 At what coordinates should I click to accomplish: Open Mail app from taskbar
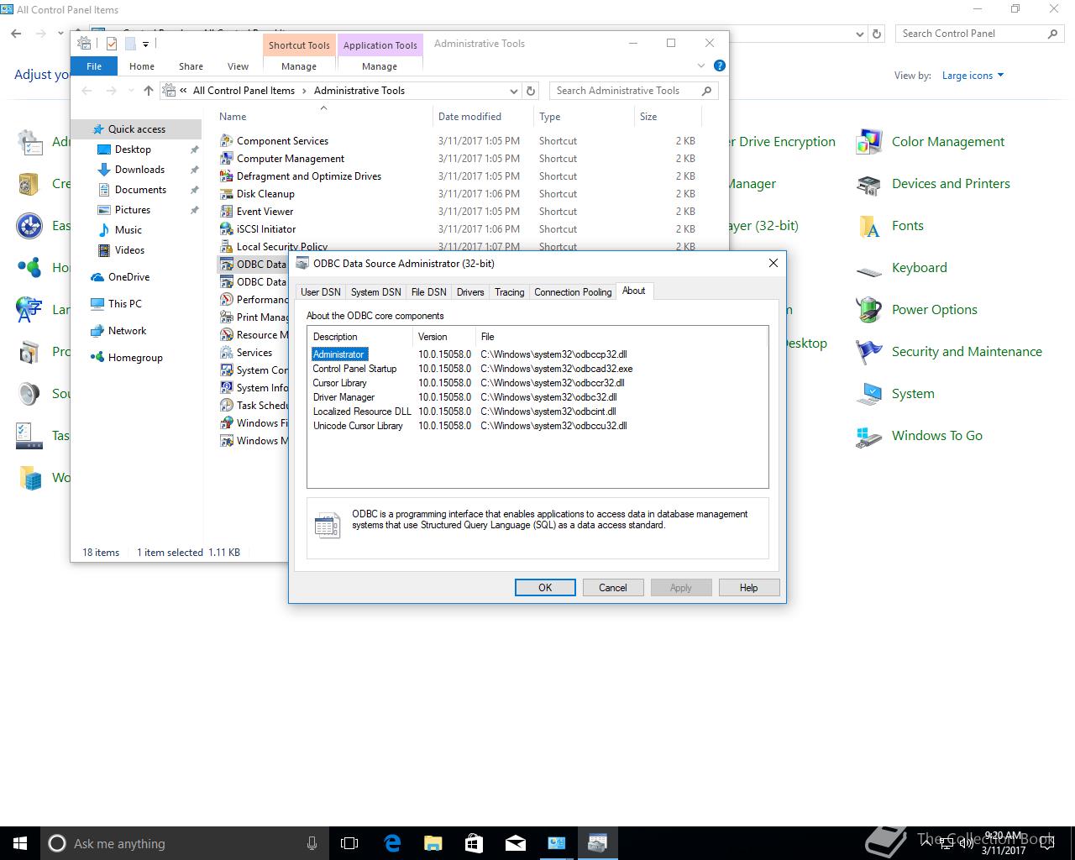515,843
